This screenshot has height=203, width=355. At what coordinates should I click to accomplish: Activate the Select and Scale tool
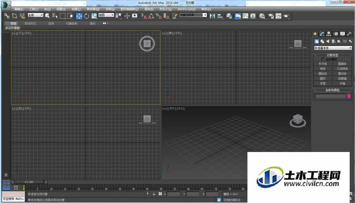[94, 16]
